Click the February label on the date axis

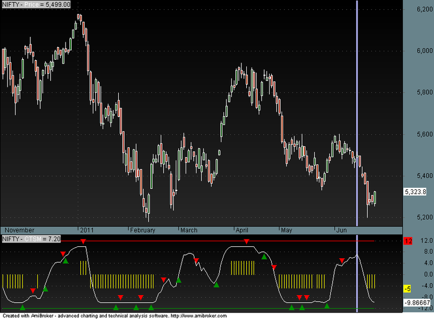pyautogui.click(x=143, y=230)
